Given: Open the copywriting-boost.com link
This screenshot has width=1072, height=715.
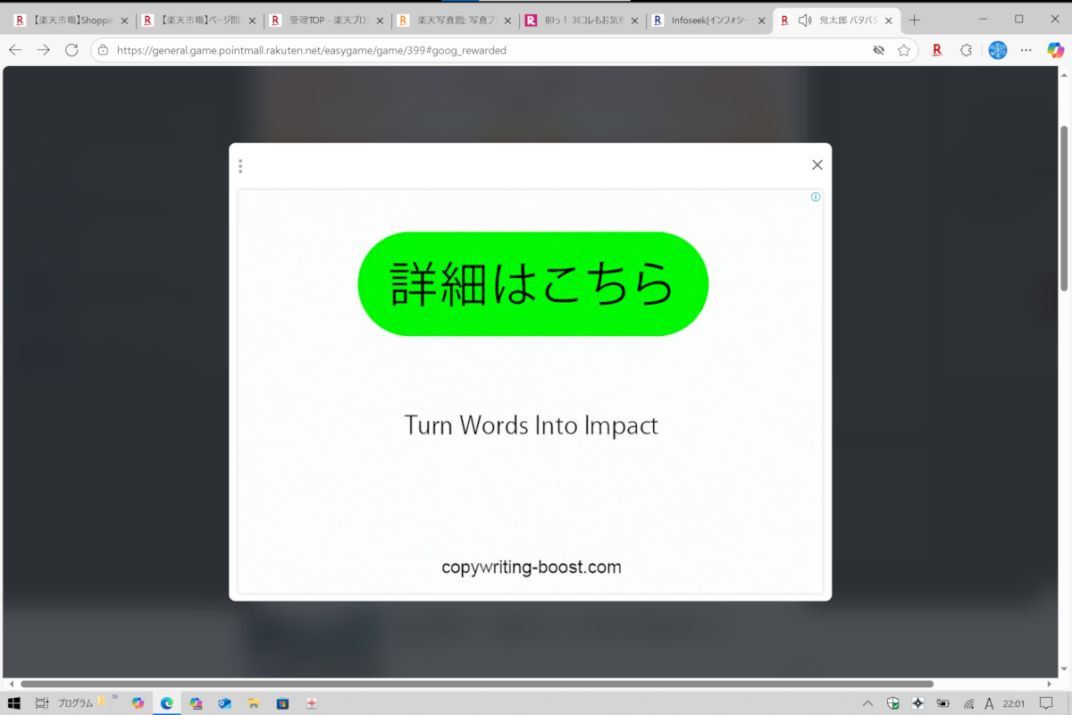Looking at the screenshot, I should point(532,567).
